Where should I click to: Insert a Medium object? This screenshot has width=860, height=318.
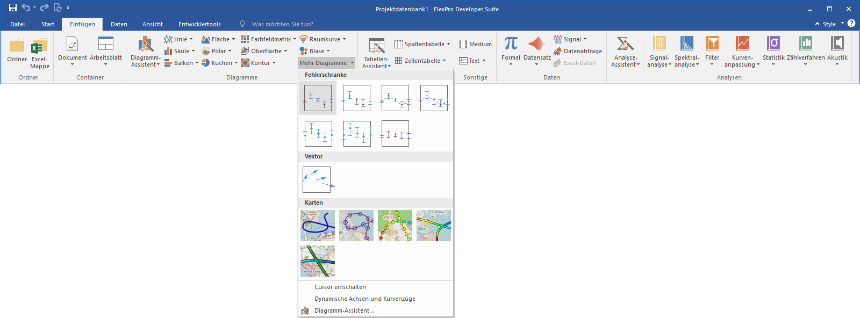[x=476, y=44]
